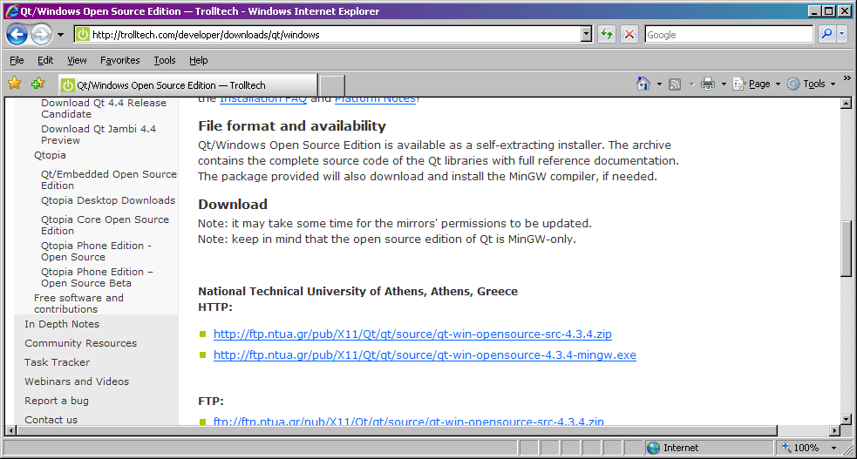The height and width of the screenshot is (459, 857).
Task: Click the 100% zoom level button
Action: (800, 448)
